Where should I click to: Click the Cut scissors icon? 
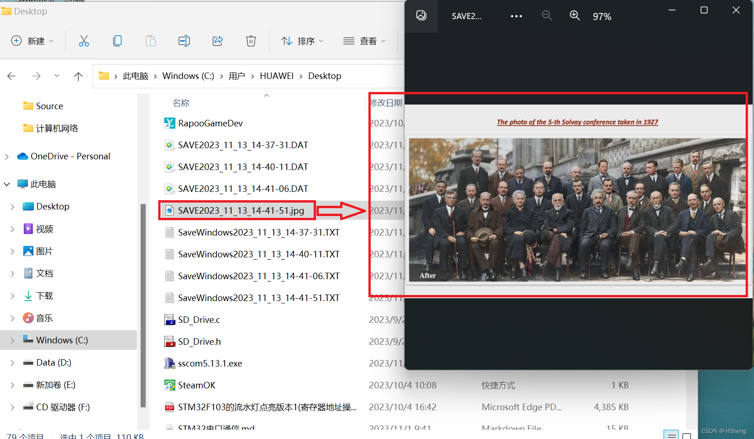coord(84,41)
